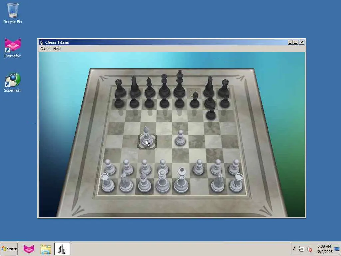Minimize the Chess Titans window
The width and height of the screenshot is (341, 256).
pos(290,42)
